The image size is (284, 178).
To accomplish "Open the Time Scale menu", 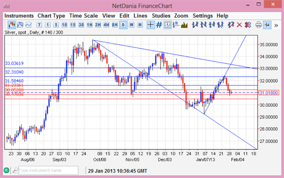I will pyautogui.click(x=84, y=16).
